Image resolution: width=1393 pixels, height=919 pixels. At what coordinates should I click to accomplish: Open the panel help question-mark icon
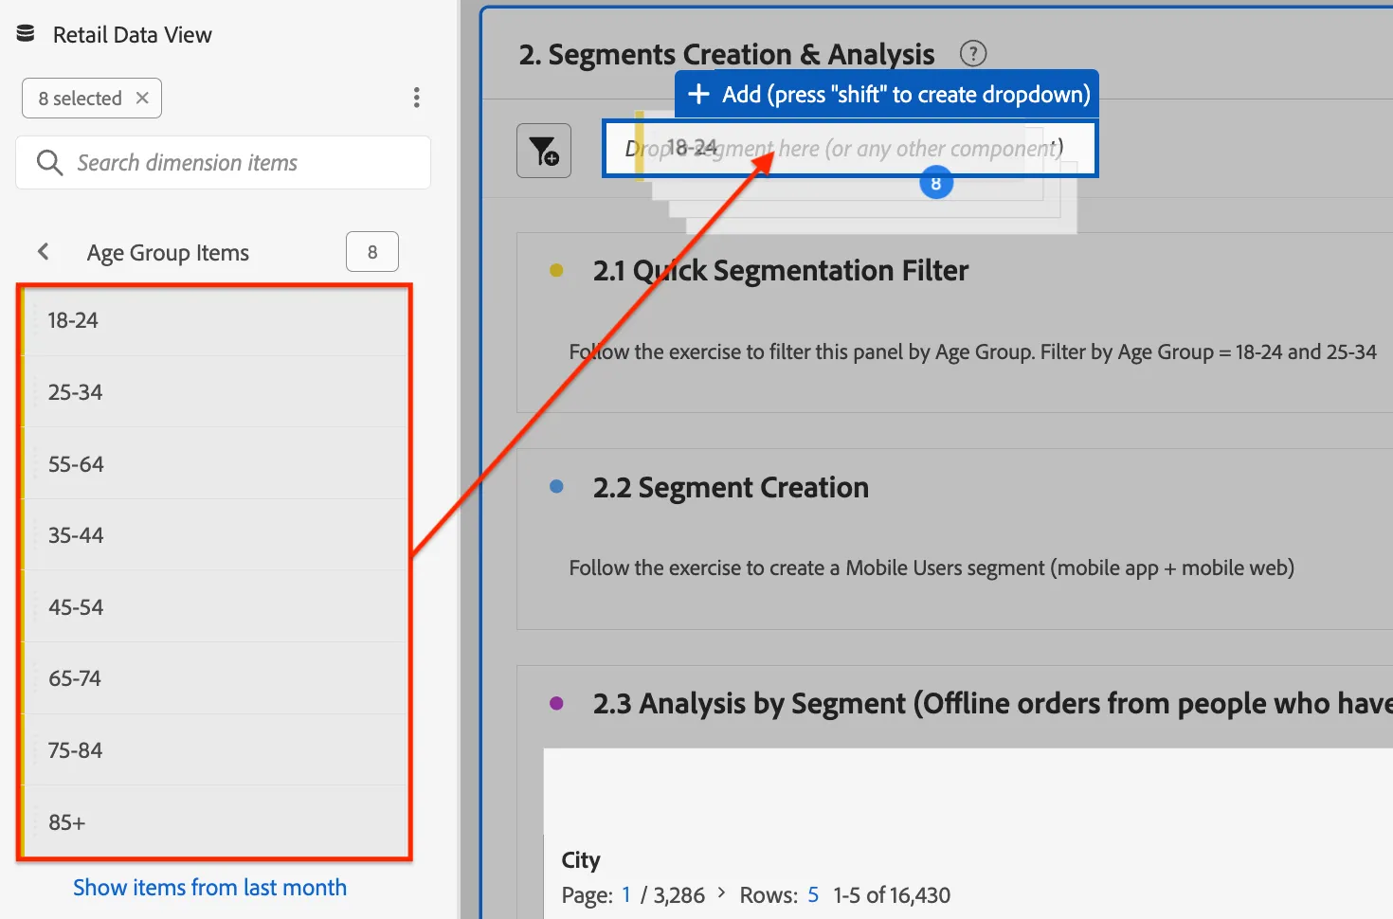pos(973,54)
